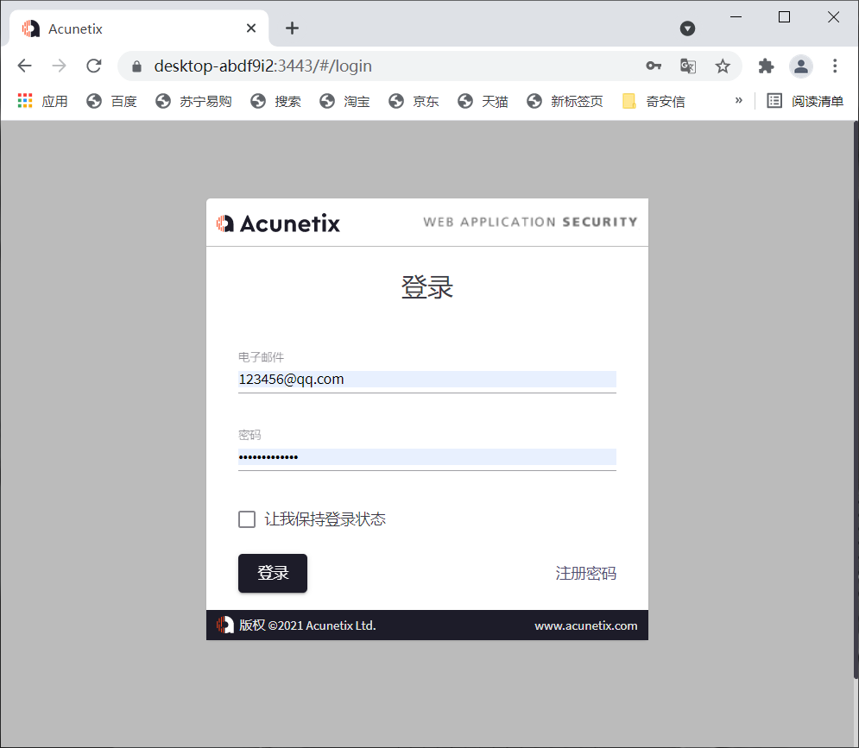Click the 注册密码 link

tap(585, 574)
